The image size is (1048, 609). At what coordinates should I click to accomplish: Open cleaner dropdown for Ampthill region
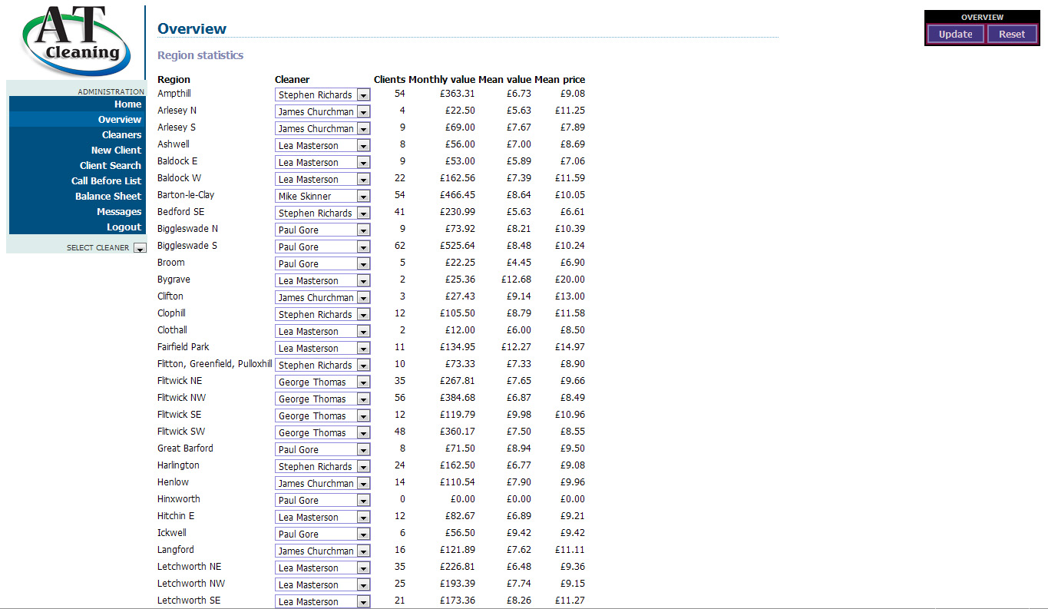pyautogui.click(x=322, y=94)
